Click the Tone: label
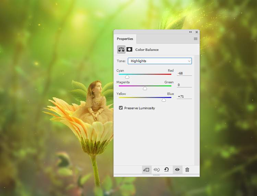The height and width of the screenshot is (196, 257). (x=121, y=61)
